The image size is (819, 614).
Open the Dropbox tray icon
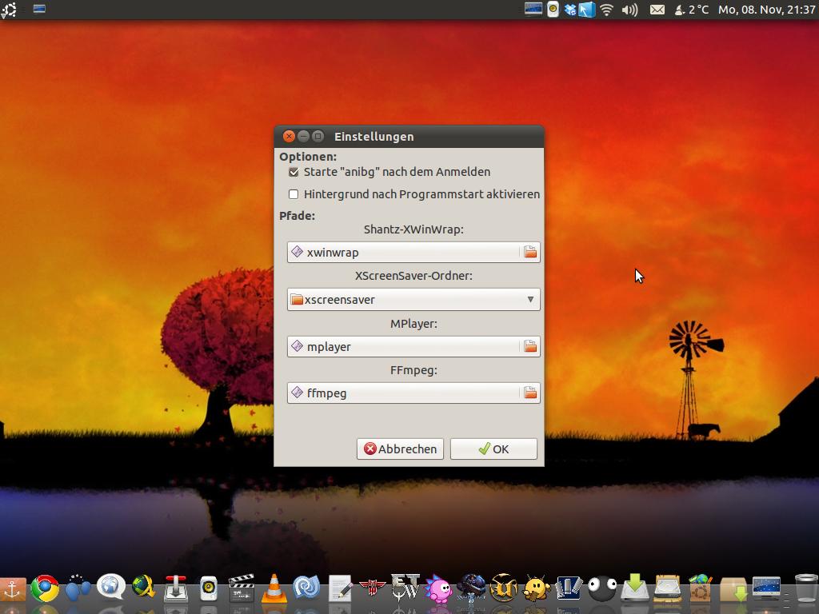coord(569,10)
